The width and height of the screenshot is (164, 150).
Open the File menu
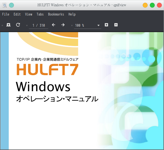pyautogui.click(x=6, y=14)
